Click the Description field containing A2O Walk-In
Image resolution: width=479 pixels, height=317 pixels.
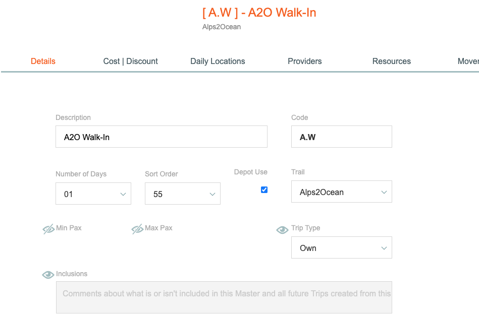[x=162, y=137]
